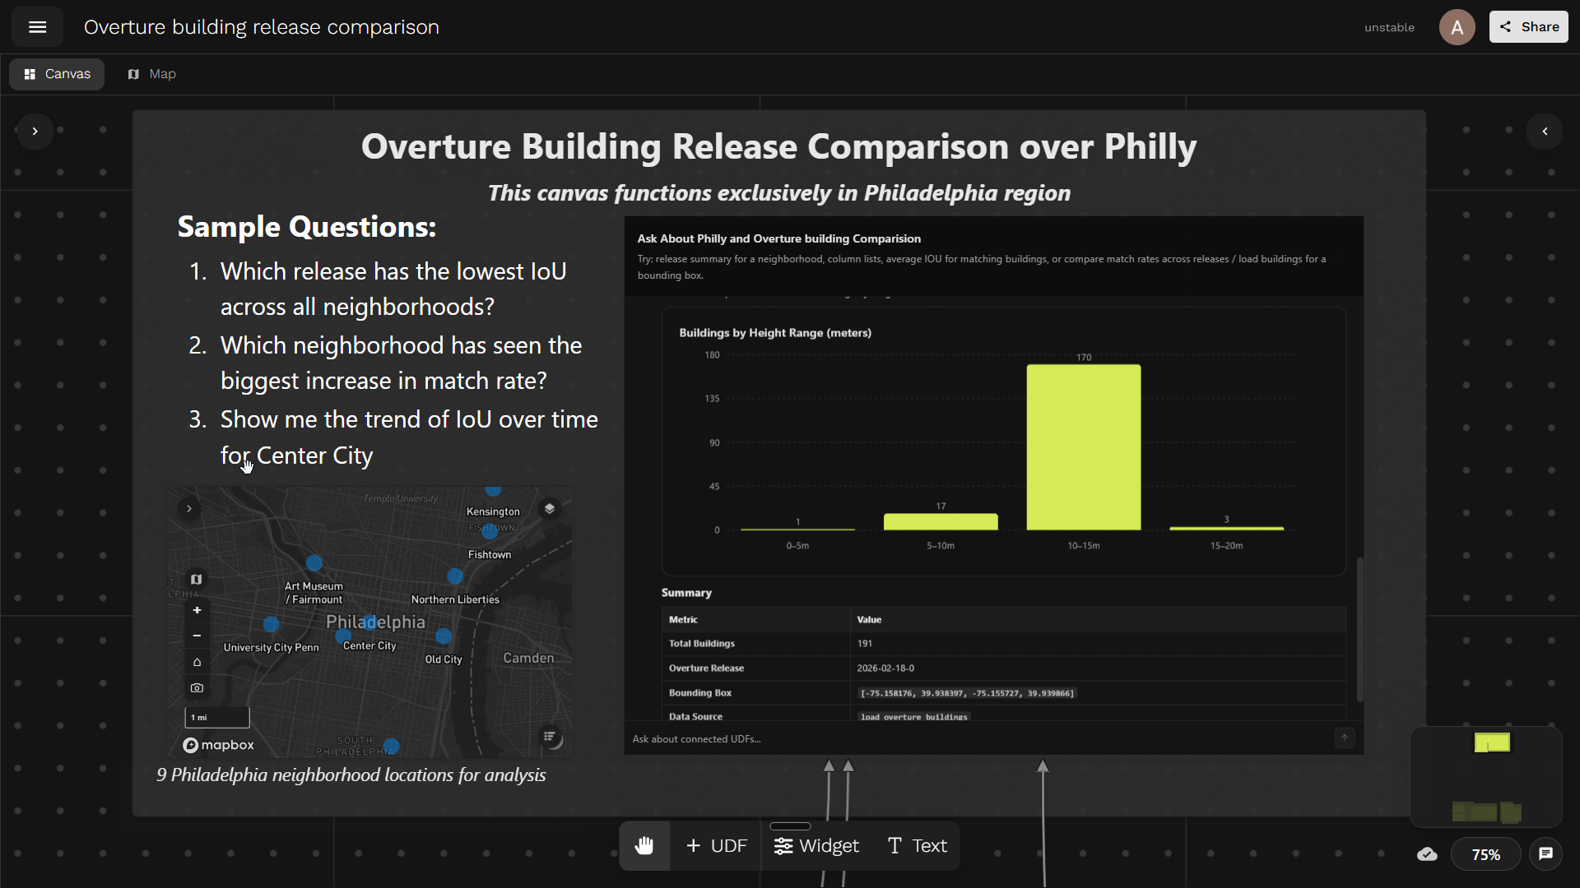Click the 'Sample Questions:' heading
The width and height of the screenshot is (1580, 888).
[307, 227]
